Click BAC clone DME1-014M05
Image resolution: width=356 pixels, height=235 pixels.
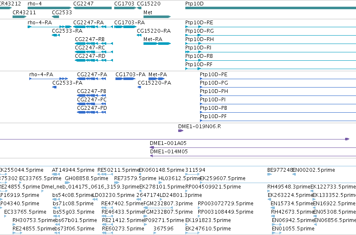pos(253,156)
